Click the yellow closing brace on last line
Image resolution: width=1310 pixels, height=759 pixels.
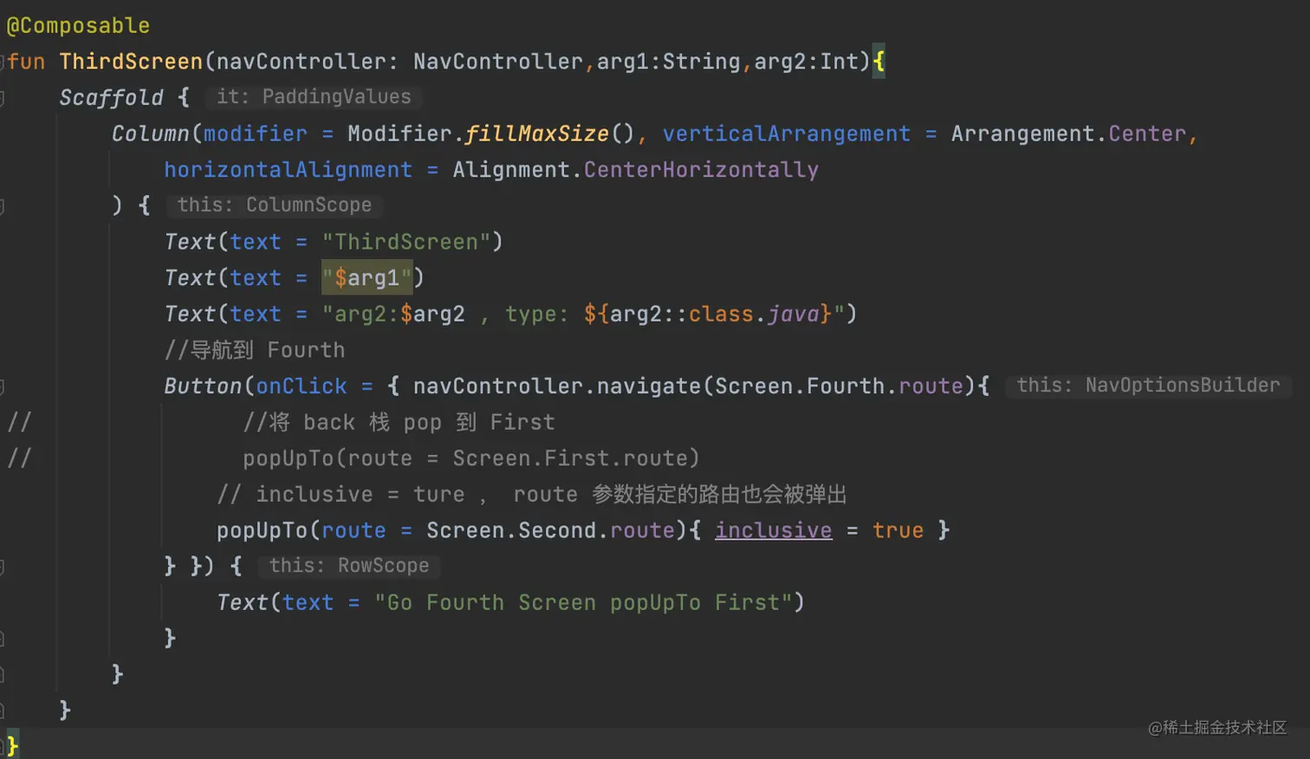pos(12,745)
